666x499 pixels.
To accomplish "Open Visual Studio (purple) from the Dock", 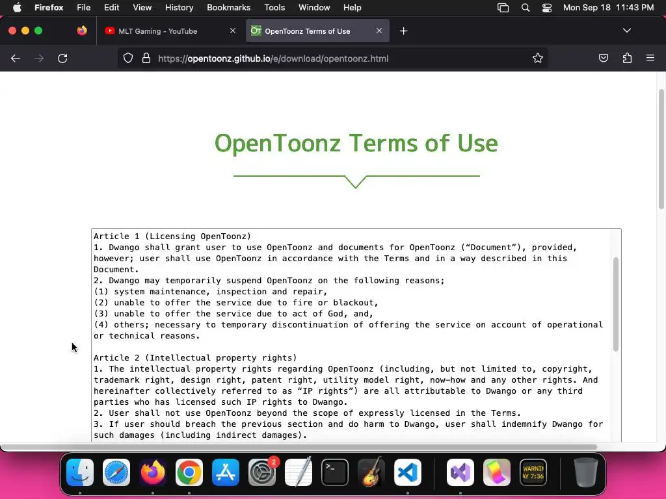I will click(x=460, y=472).
